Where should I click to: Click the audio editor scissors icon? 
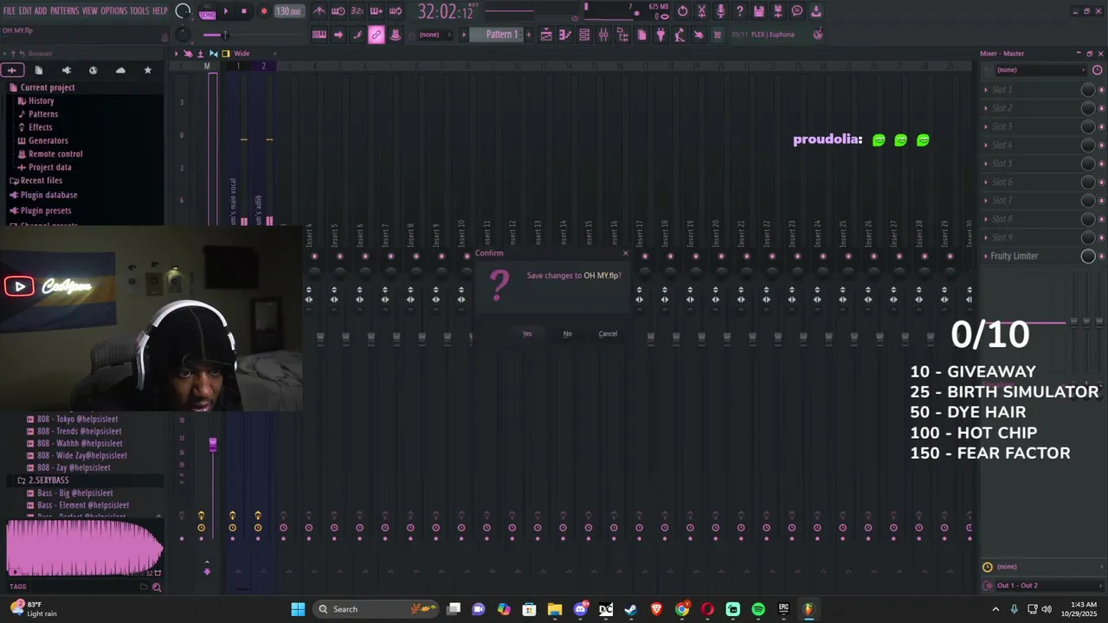click(x=702, y=11)
